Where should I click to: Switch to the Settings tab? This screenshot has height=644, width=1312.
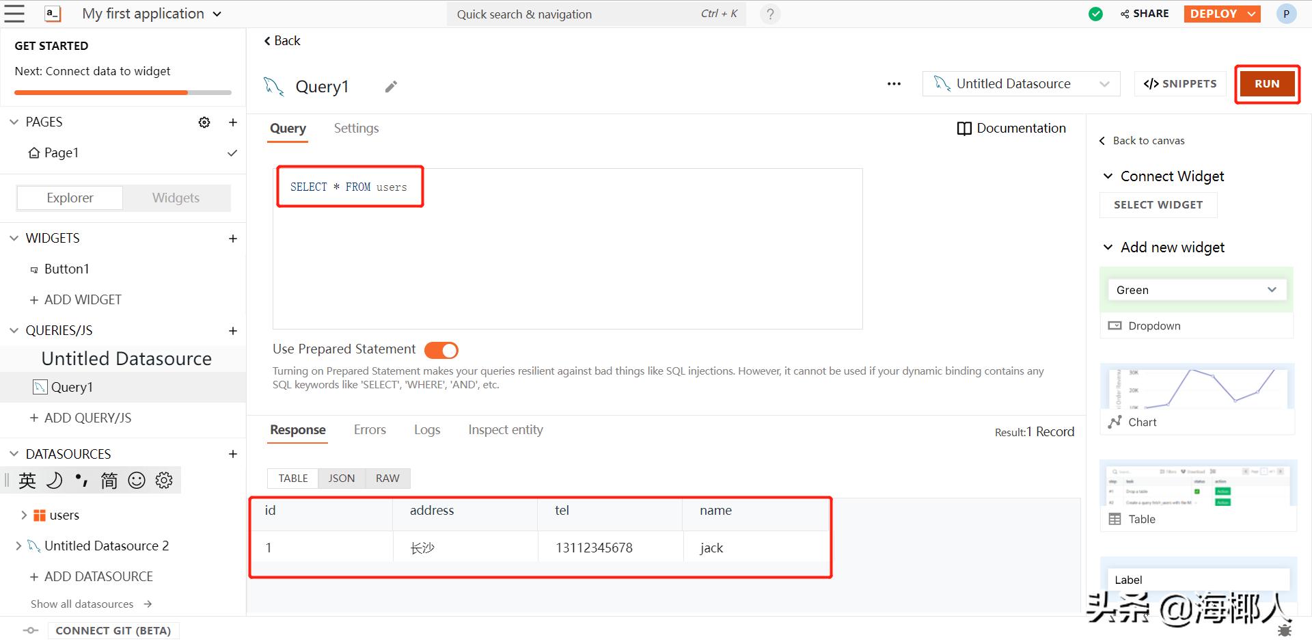pyautogui.click(x=356, y=128)
